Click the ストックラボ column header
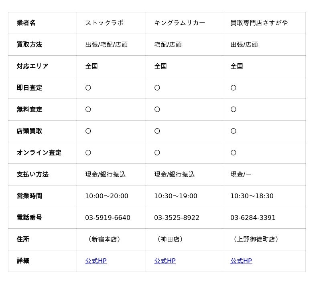The height and width of the screenshot is (284, 321). point(104,23)
